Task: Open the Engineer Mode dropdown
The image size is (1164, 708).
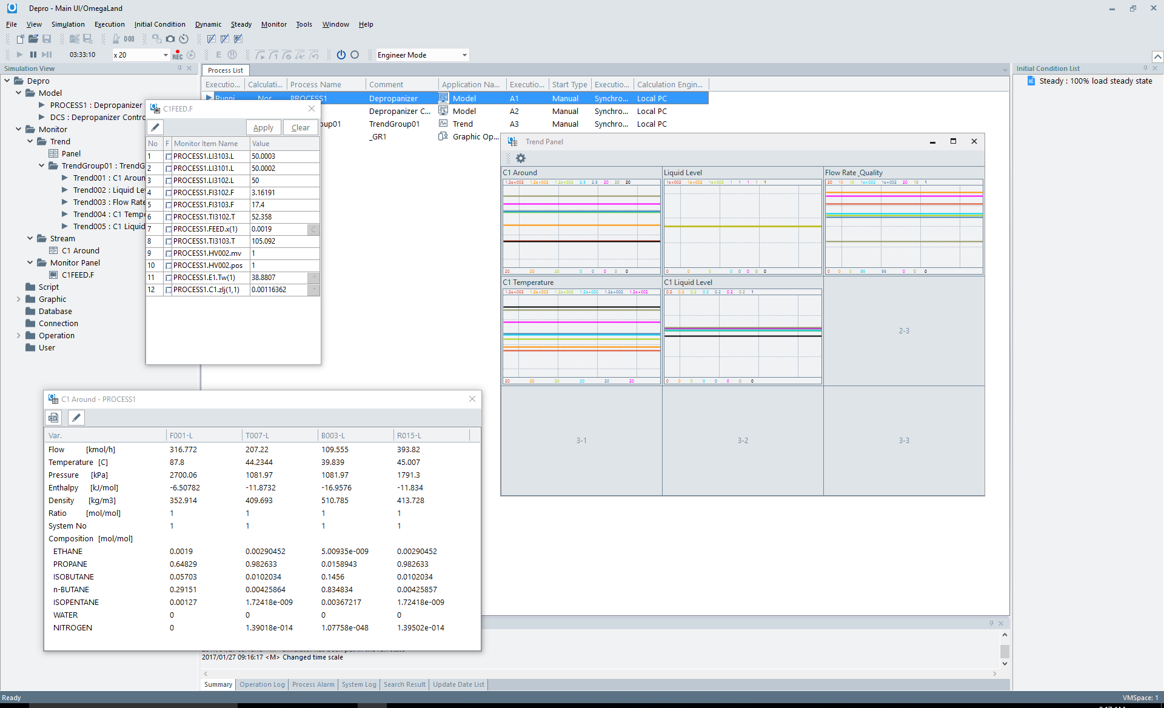Action: coord(464,55)
